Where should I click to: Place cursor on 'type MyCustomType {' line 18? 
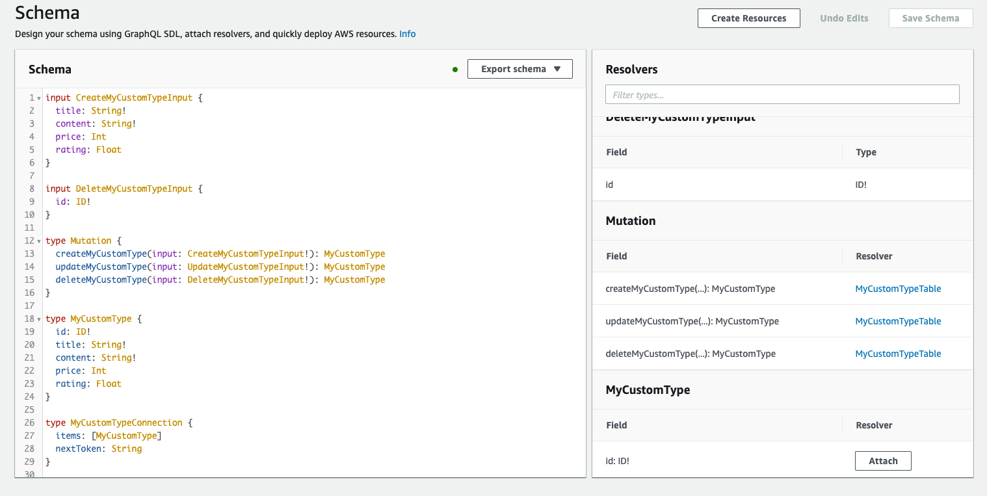pyautogui.click(x=94, y=319)
